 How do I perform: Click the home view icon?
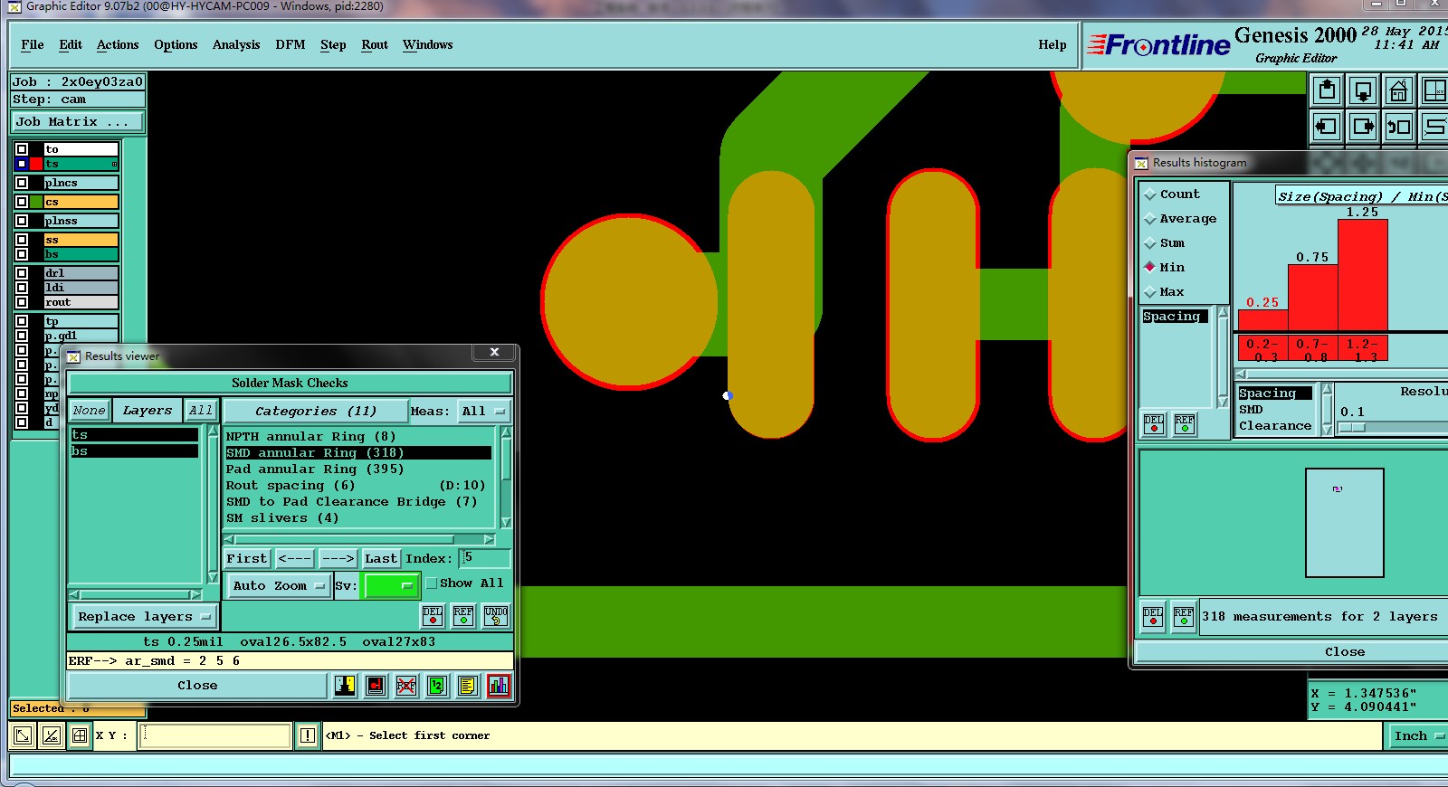click(1398, 90)
